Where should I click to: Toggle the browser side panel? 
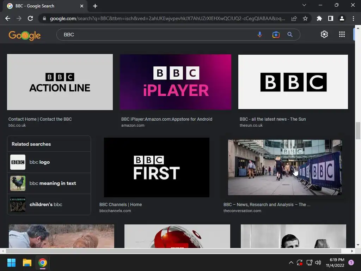331,18
